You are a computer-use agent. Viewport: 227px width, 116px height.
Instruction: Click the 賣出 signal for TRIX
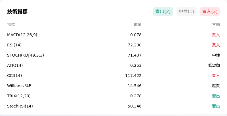point(216,96)
